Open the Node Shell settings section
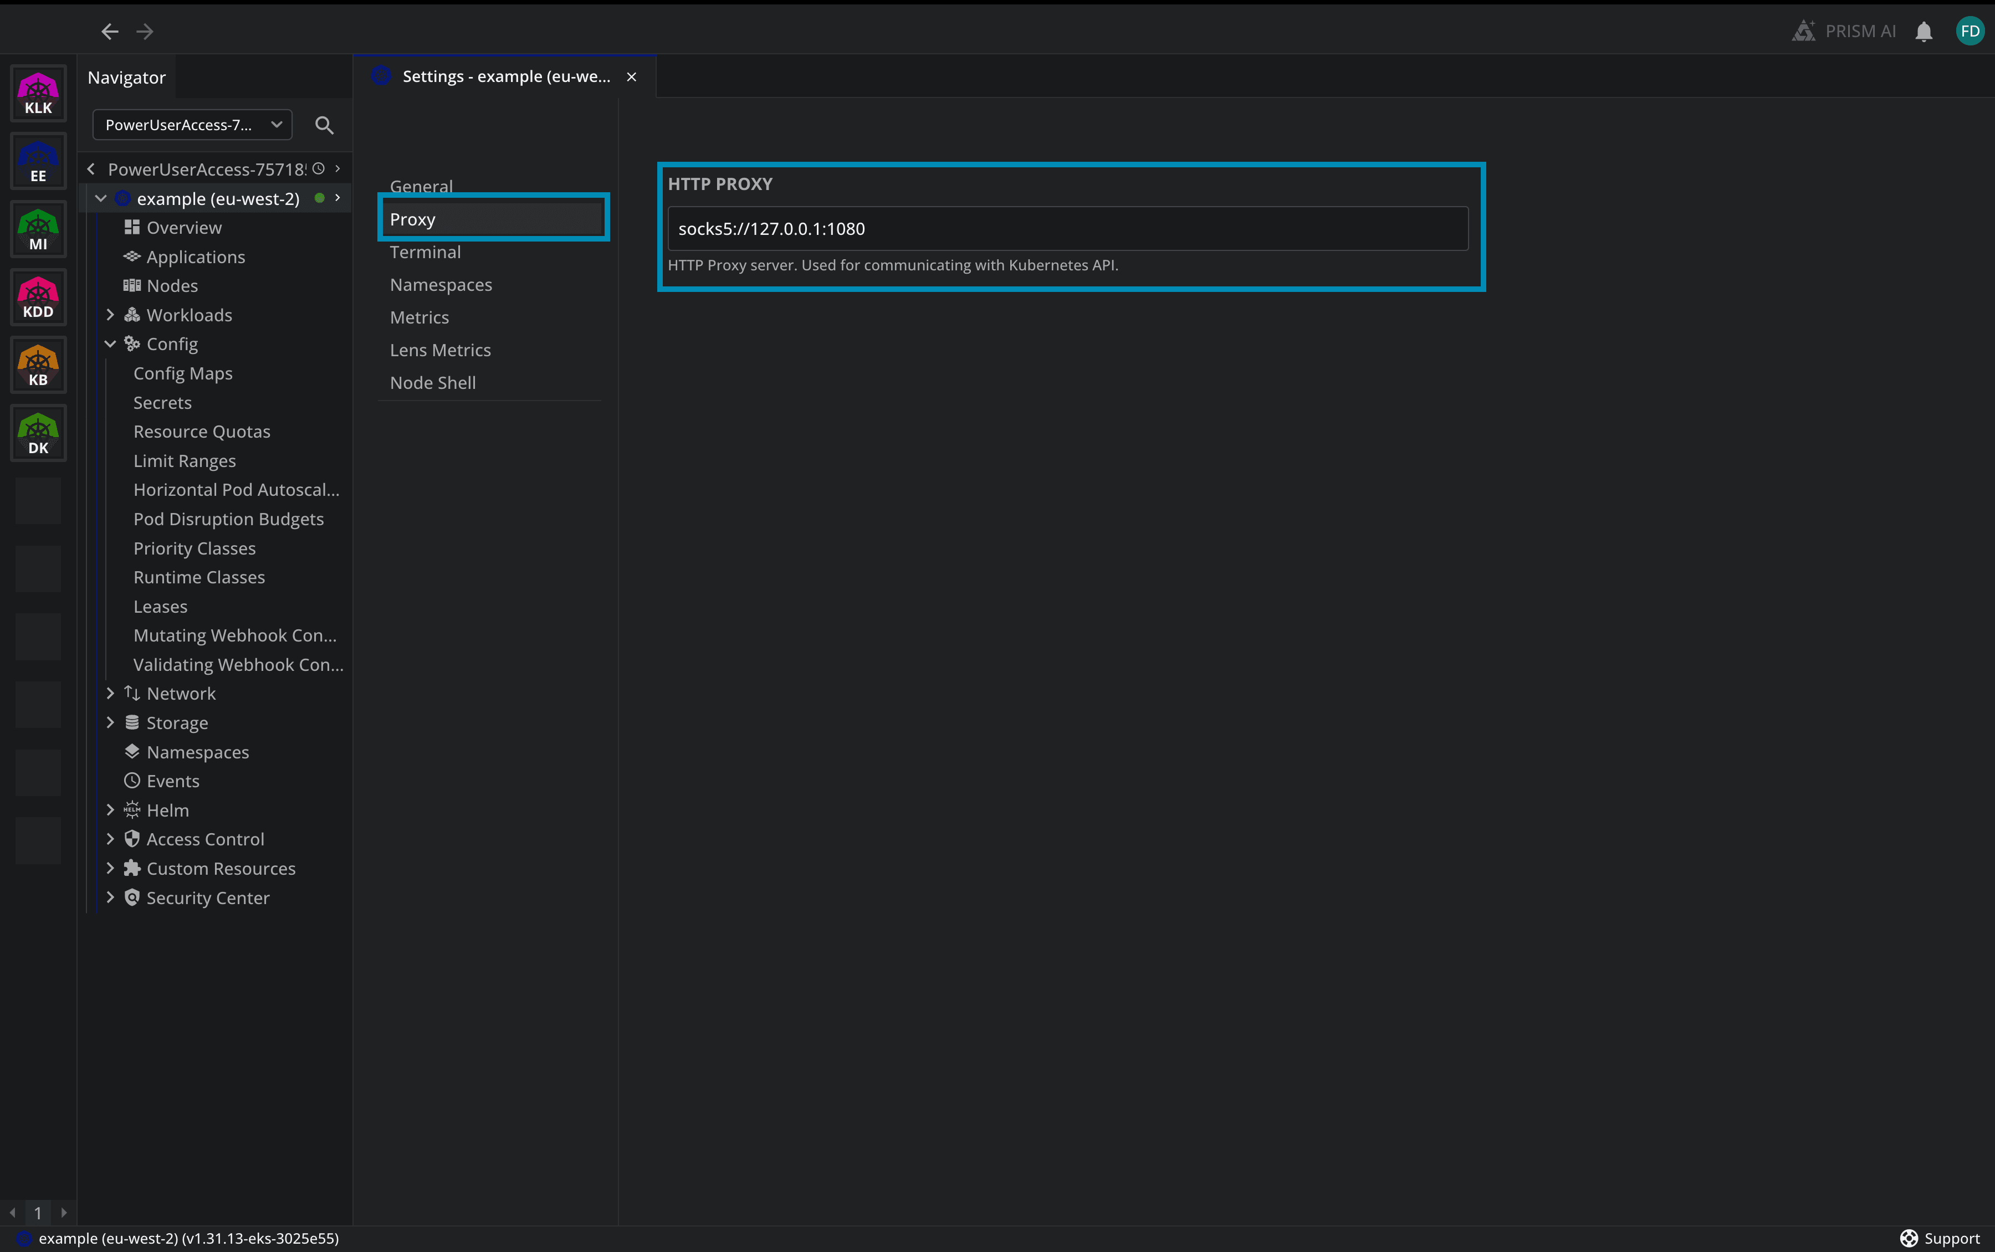Viewport: 1995px width, 1252px height. [432, 383]
